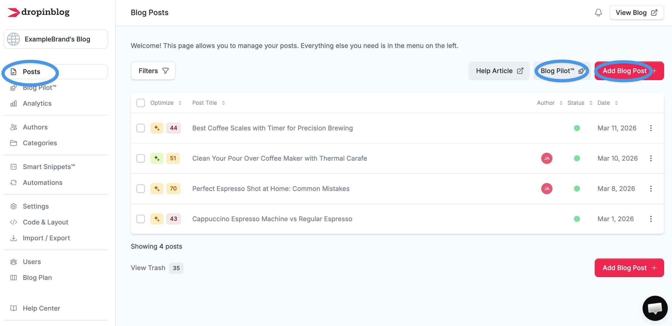Open options menu for Clean Your Pour Over post
672x326 pixels.
pyautogui.click(x=651, y=158)
